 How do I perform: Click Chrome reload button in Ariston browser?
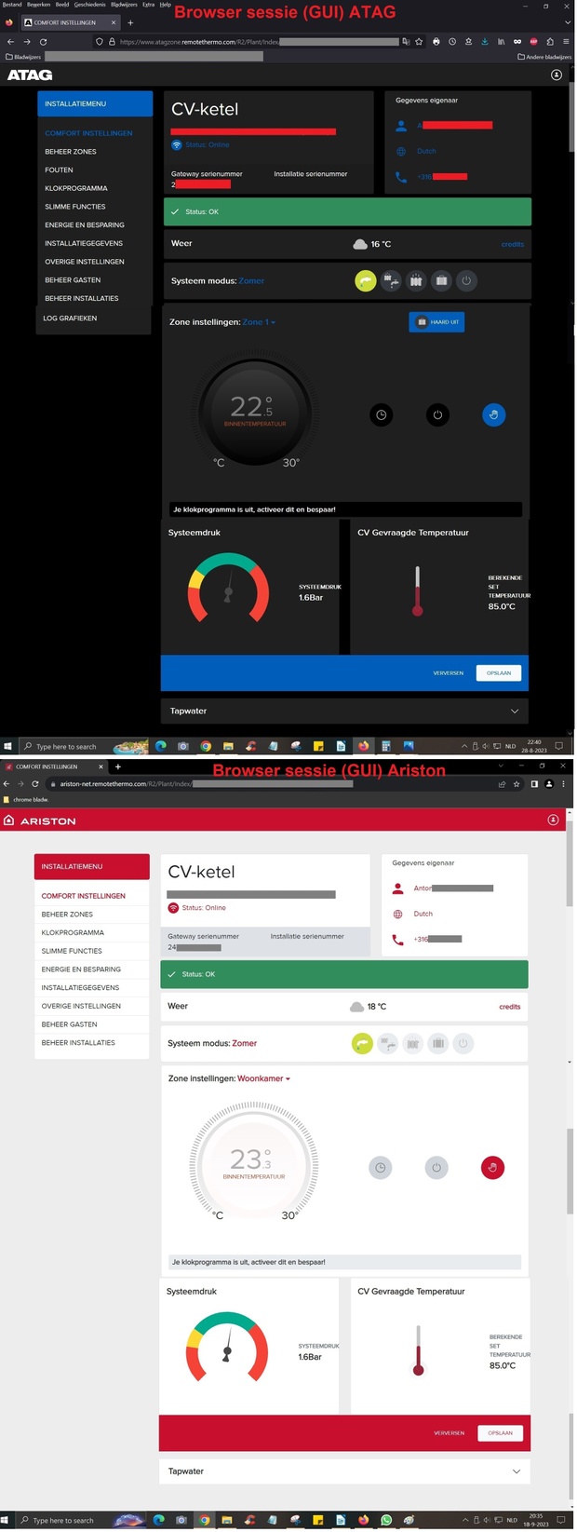(x=35, y=784)
